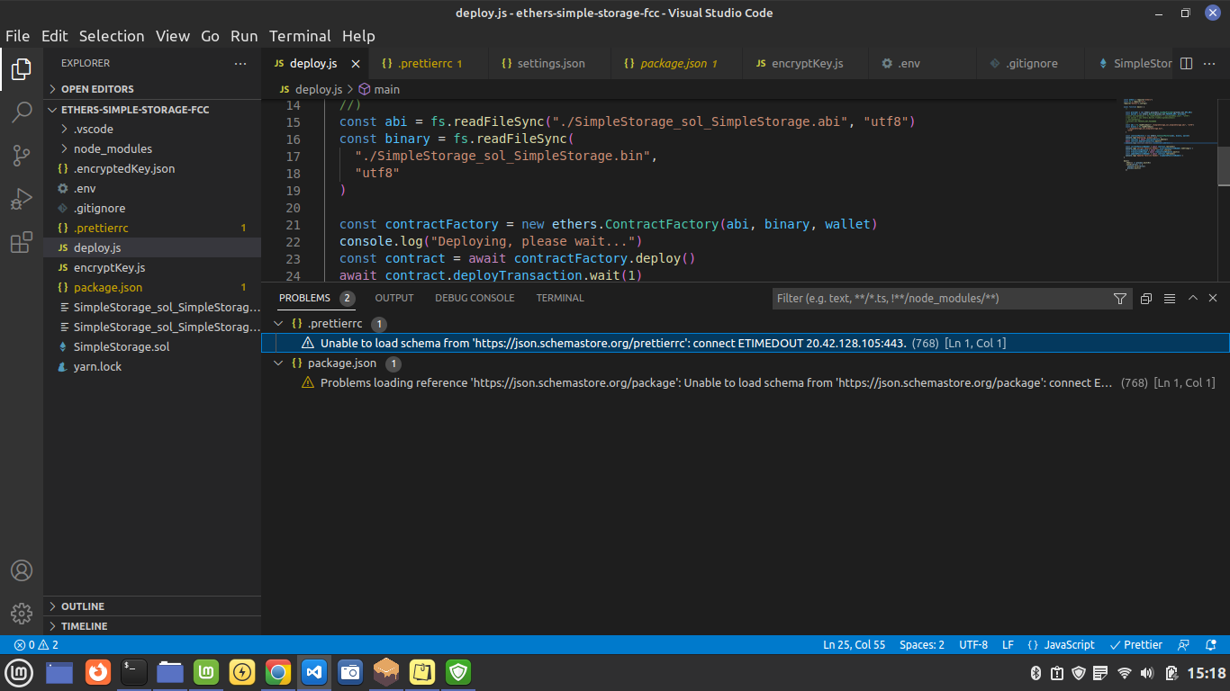Close the deploy.js editor tab
The width and height of the screenshot is (1230, 691).
[356, 64]
